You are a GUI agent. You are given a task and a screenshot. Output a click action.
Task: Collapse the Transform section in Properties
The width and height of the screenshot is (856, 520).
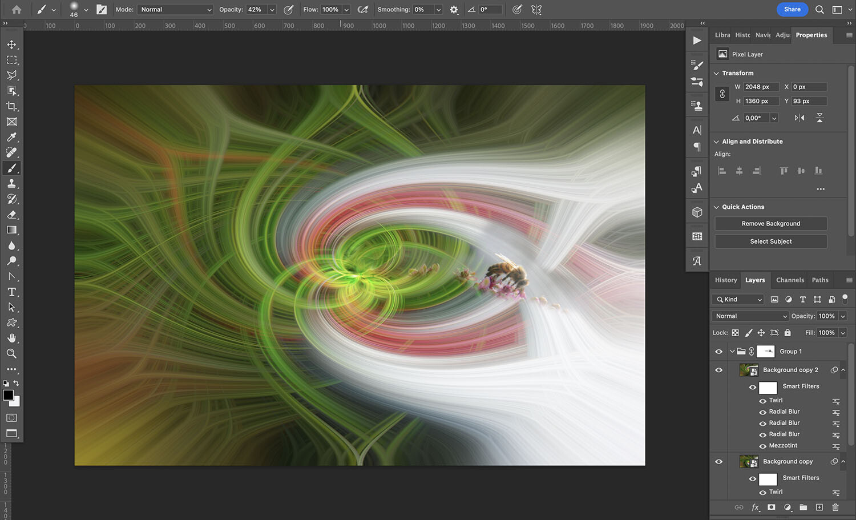pos(717,72)
